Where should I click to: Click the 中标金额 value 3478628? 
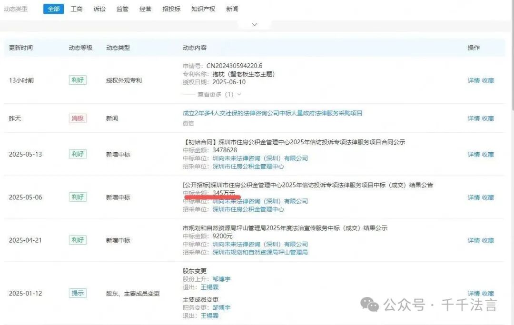[225, 150]
